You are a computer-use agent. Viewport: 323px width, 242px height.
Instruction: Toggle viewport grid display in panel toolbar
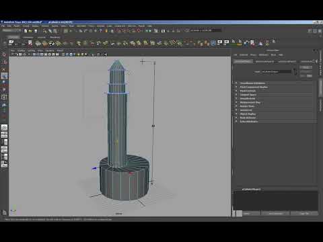(34, 54)
